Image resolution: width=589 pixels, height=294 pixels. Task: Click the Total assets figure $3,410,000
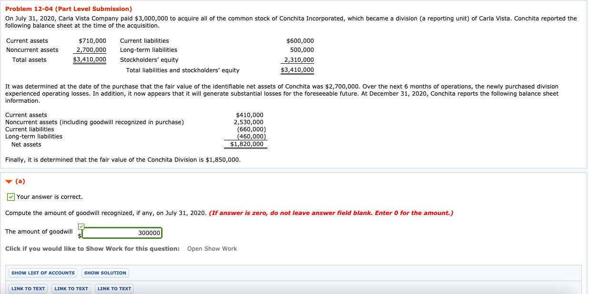[90, 59]
